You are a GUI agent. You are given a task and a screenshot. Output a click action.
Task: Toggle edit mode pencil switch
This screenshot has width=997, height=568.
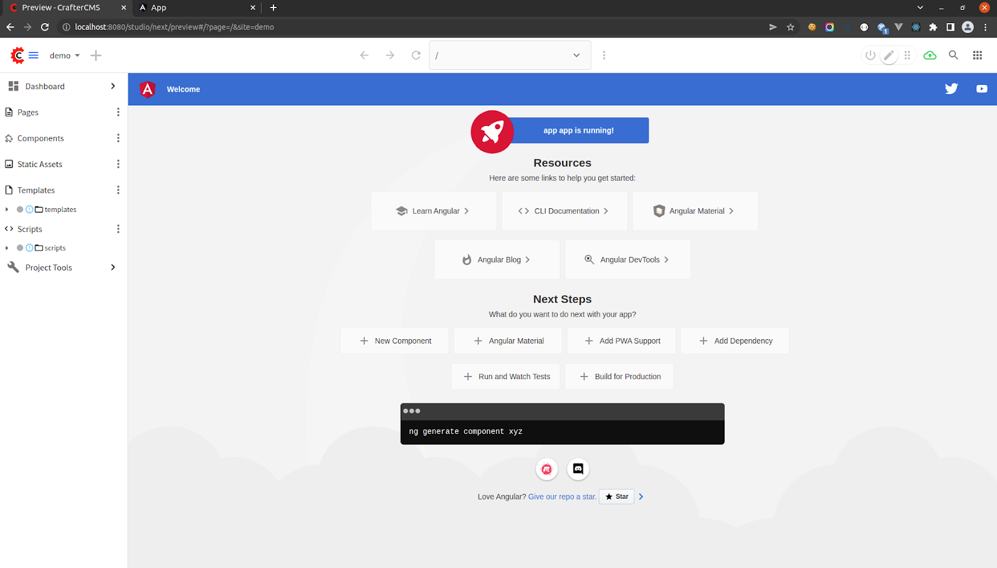point(889,55)
